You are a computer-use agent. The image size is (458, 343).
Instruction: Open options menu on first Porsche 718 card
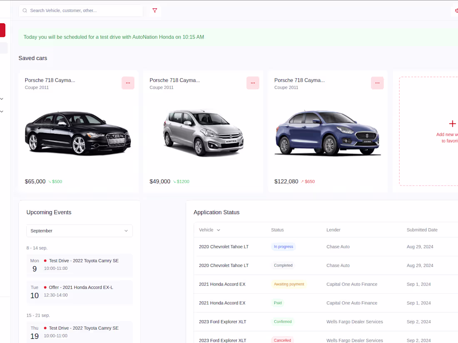point(128,83)
